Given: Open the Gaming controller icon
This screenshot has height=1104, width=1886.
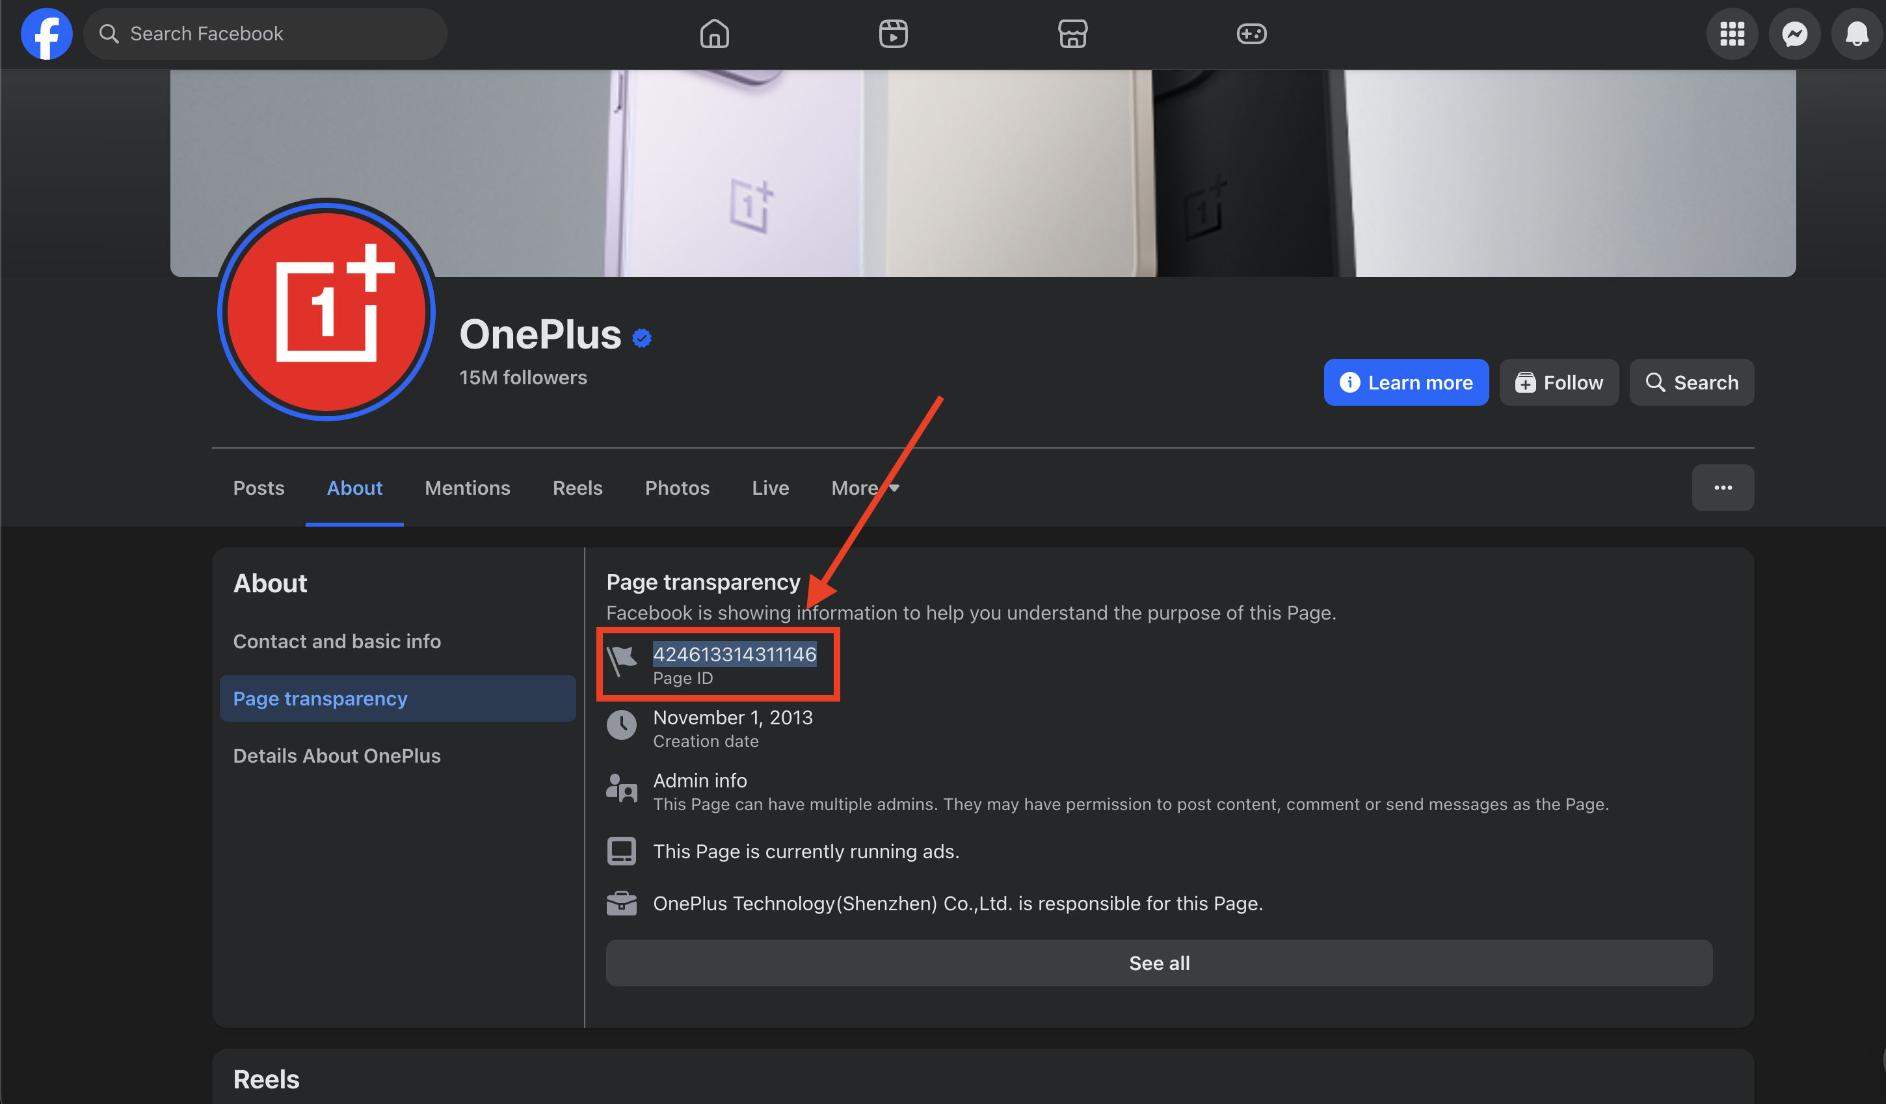Looking at the screenshot, I should click(1251, 34).
